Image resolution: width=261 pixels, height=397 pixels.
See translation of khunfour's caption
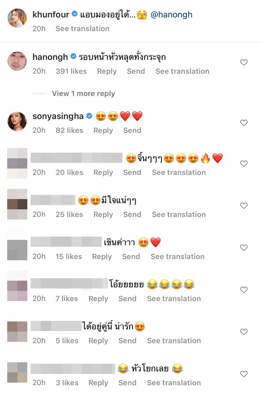(x=82, y=28)
